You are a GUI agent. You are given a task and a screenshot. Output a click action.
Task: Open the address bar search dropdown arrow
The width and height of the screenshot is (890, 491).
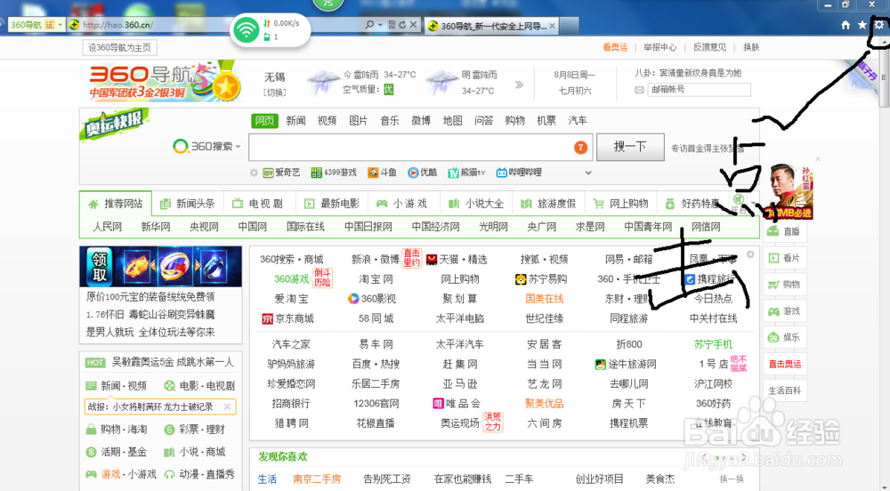point(380,25)
